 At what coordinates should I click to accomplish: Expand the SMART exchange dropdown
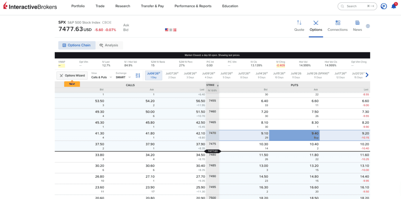123,77
